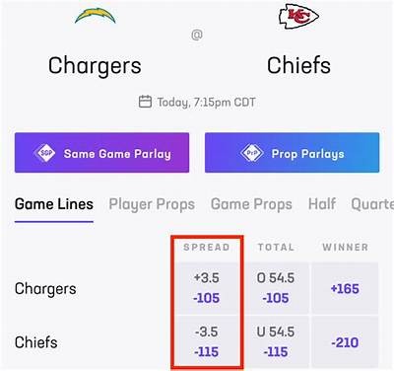
Task: Click the @ symbol between teams
Action: point(197,35)
